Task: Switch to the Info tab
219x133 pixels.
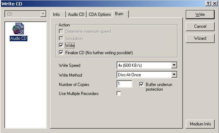Action: tap(58, 14)
